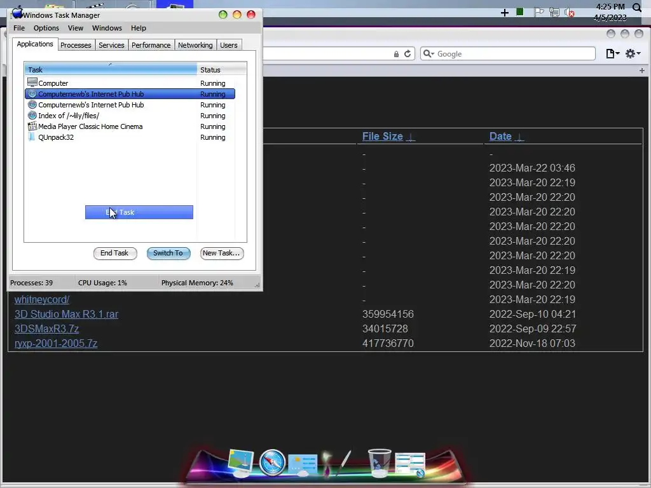Image resolution: width=651 pixels, height=488 pixels.
Task: Download the ryxp-2001-2005.7z file link
Action: (56, 344)
